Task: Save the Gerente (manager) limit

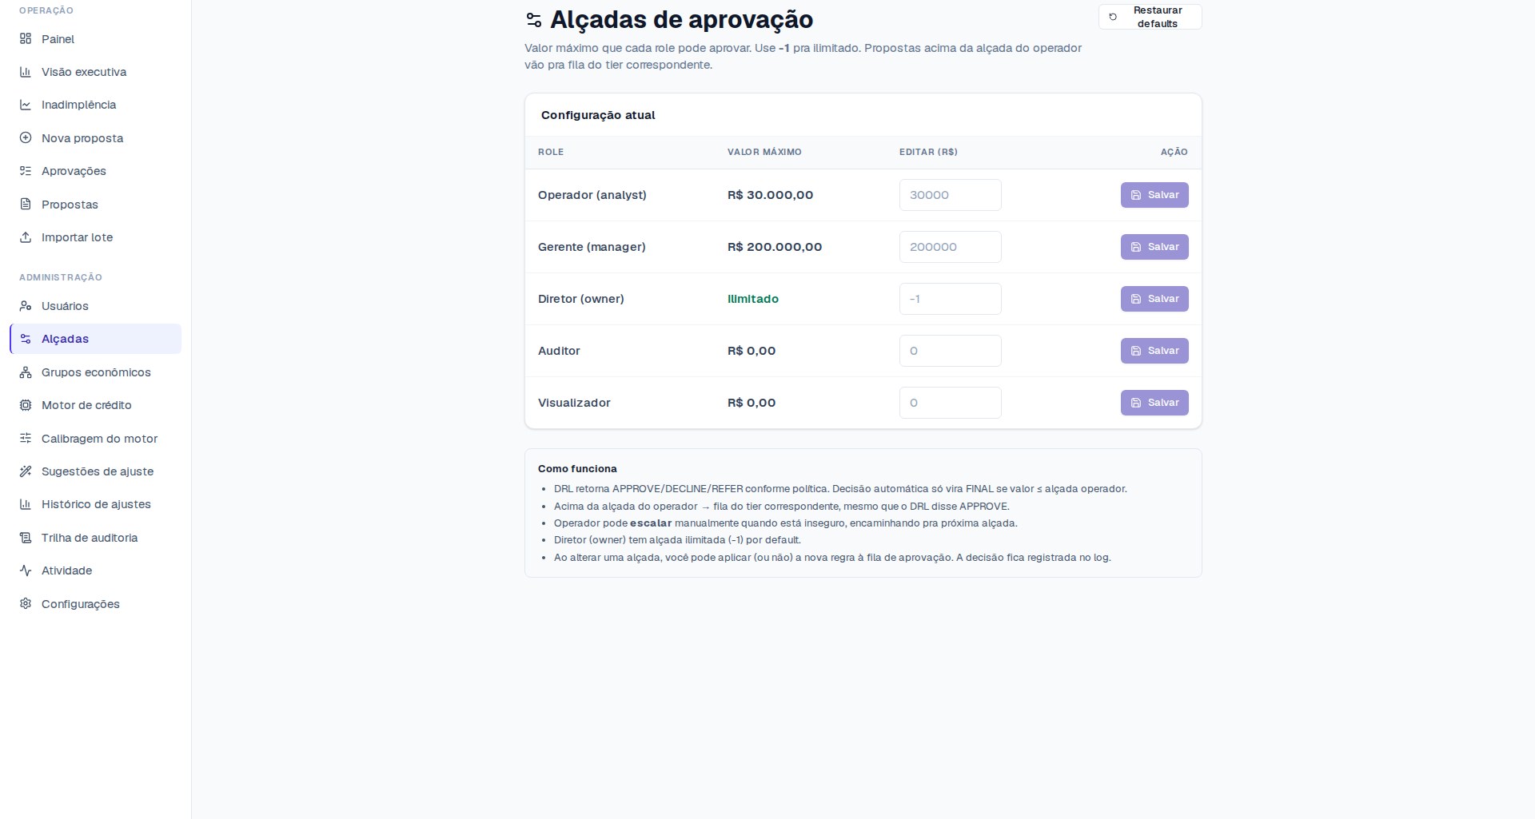Action: tap(1154, 247)
